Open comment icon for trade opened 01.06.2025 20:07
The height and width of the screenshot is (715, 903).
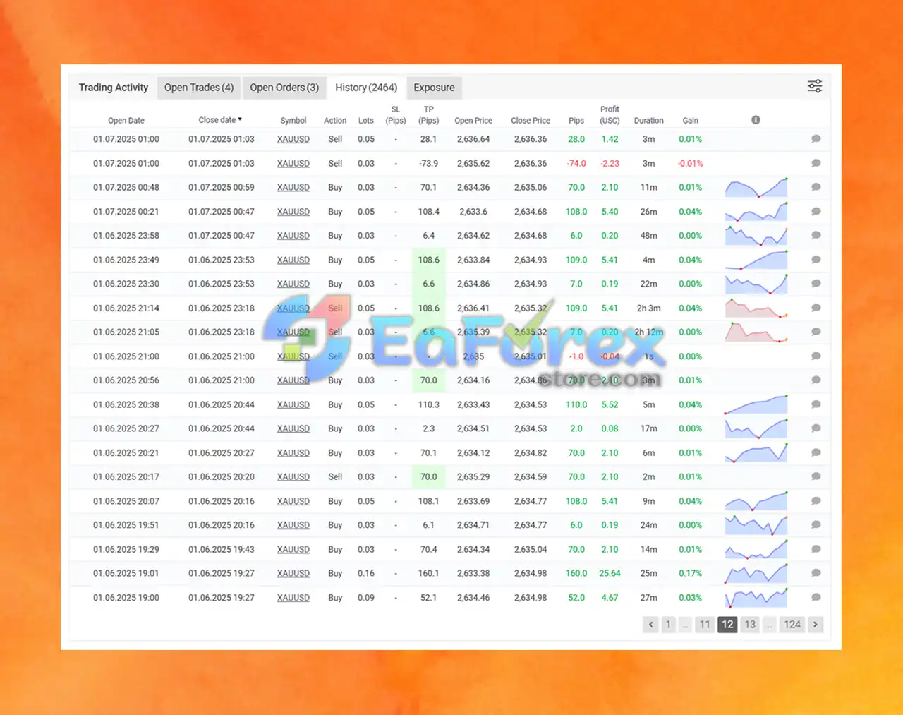[816, 501]
